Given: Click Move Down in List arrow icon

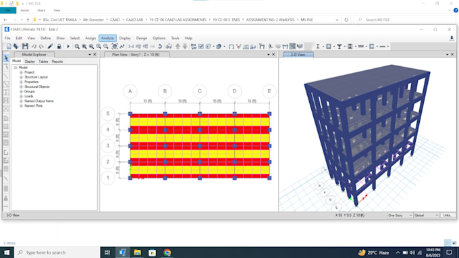Looking at the screenshot, I should click(x=185, y=47).
